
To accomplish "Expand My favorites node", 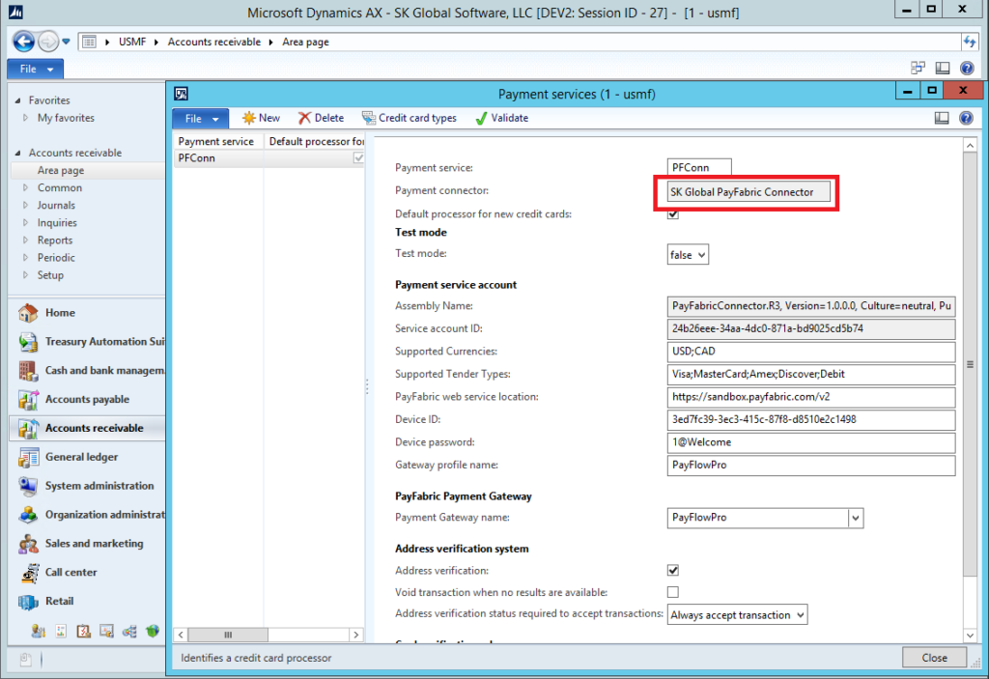I will (26, 118).
